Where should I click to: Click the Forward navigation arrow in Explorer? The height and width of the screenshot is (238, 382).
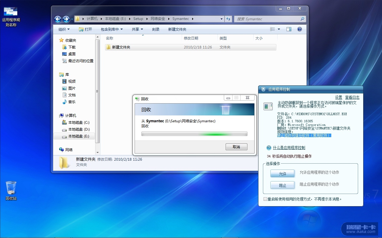[x=66, y=19]
